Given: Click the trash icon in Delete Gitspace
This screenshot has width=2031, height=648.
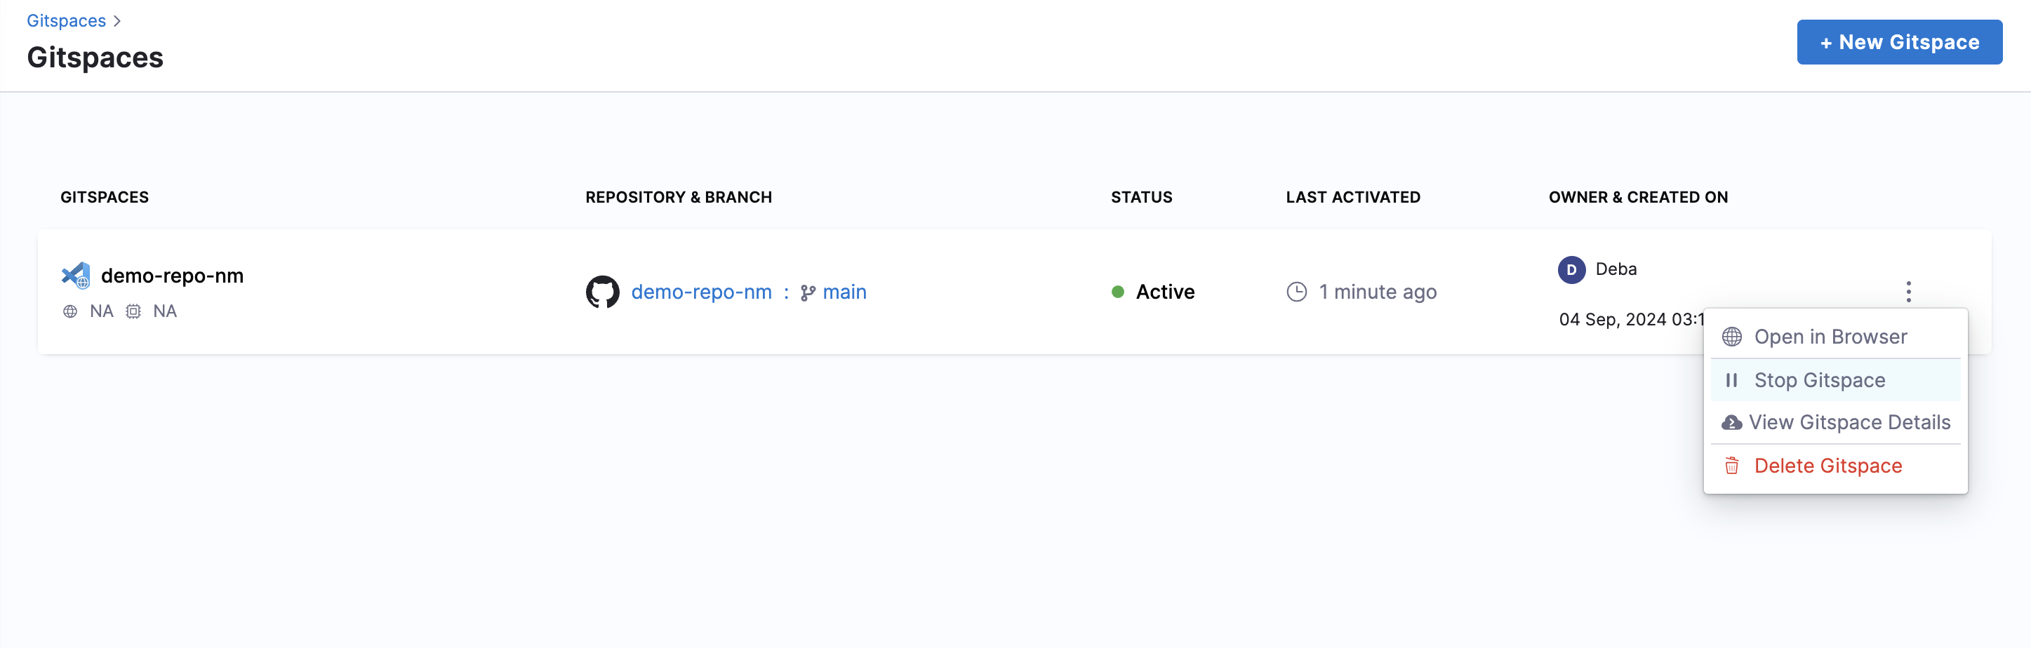Looking at the screenshot, I should (1731, 466).
